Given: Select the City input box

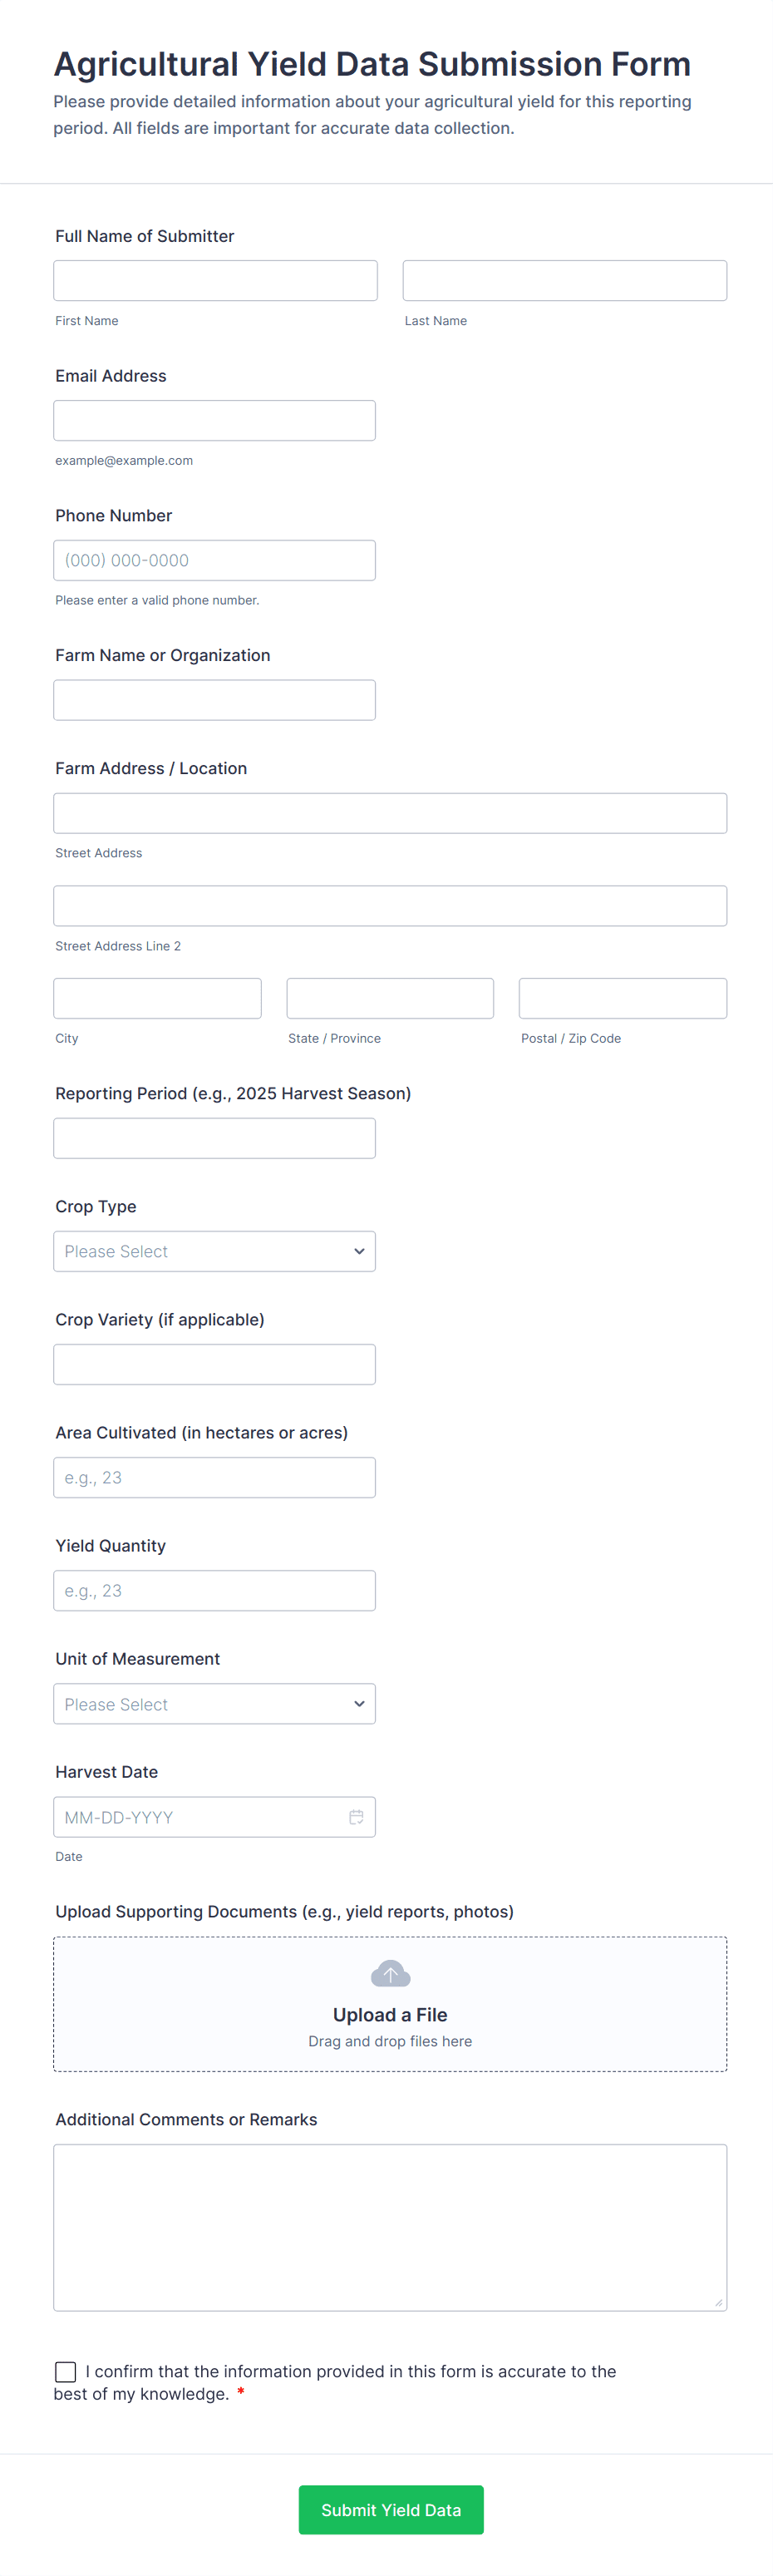Looking at the screenshot, I should pyautogui.click(x=157, y=998).
